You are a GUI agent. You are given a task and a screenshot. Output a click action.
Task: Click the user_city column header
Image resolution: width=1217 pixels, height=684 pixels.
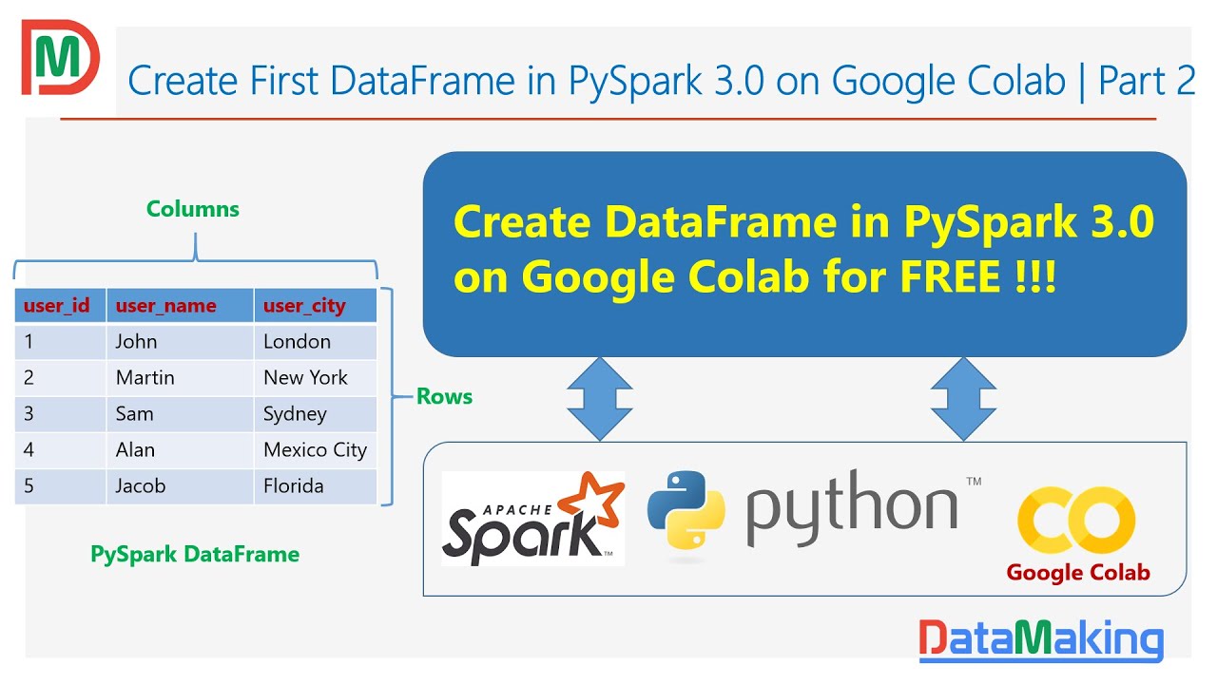(x=316, y=306)
